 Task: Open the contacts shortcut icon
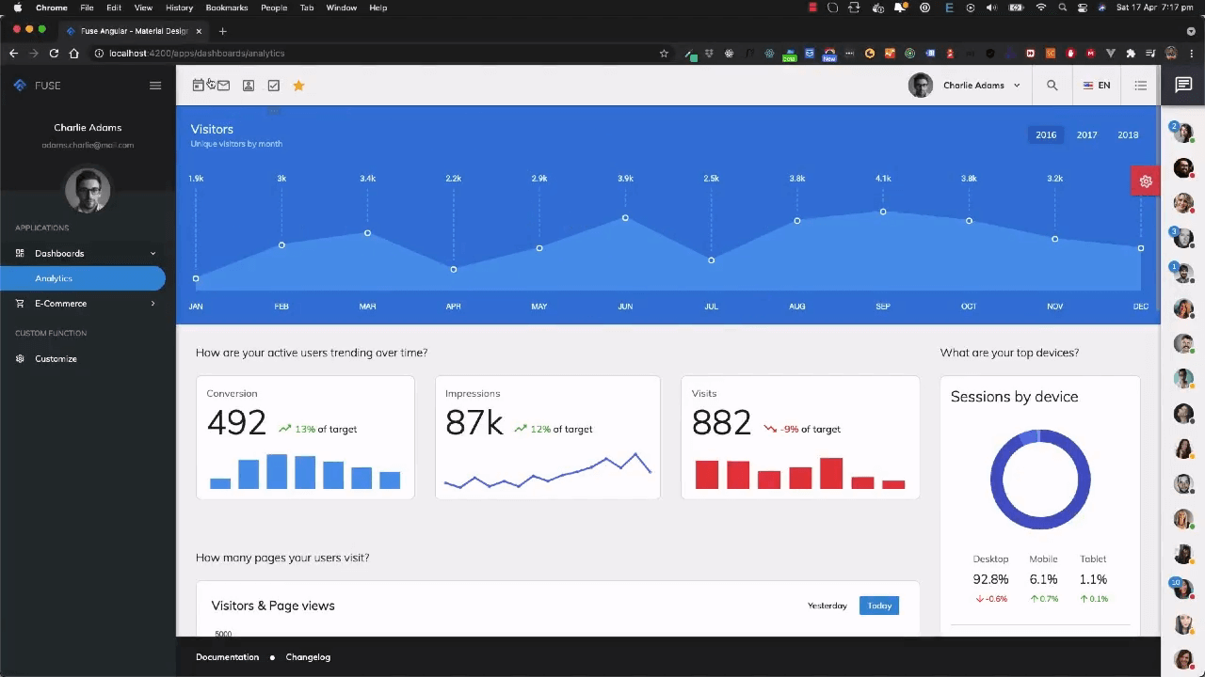(x=249, y=86)
